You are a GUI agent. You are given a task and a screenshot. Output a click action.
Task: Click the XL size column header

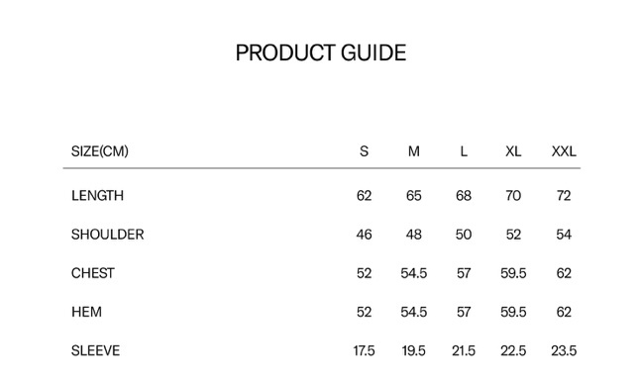[513, 151]
